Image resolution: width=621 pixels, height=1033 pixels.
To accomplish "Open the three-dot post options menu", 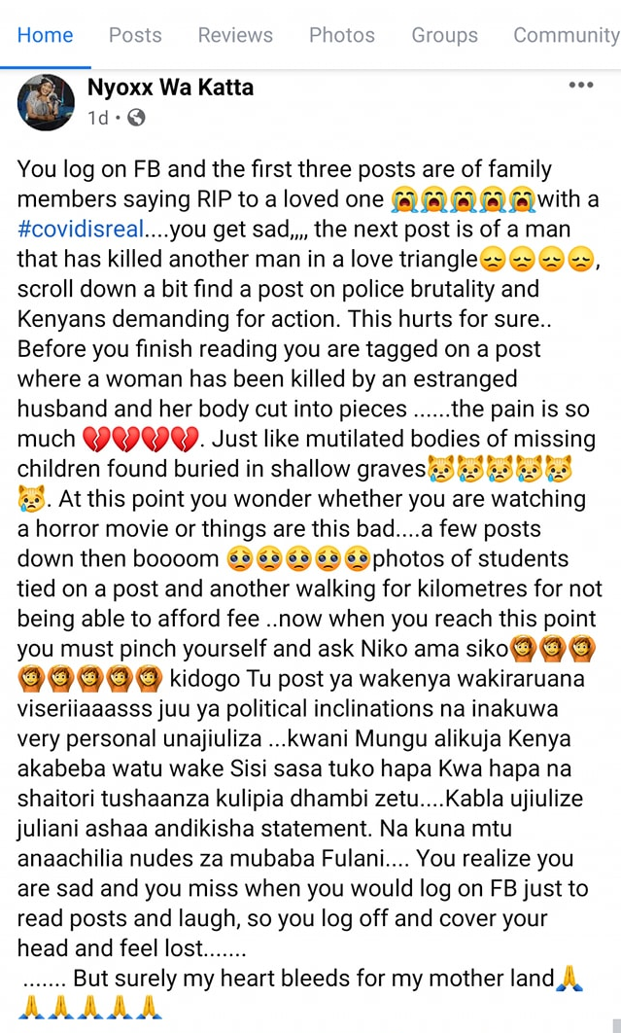I will (x=581, y=85).
